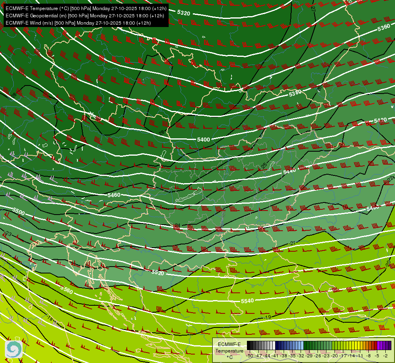Viewport: 395px width, 363px height.
Task: Click the -50 legend scale value
Action: [x=250, y=356]
